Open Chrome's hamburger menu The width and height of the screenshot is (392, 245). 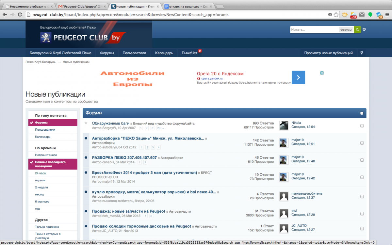387,15
